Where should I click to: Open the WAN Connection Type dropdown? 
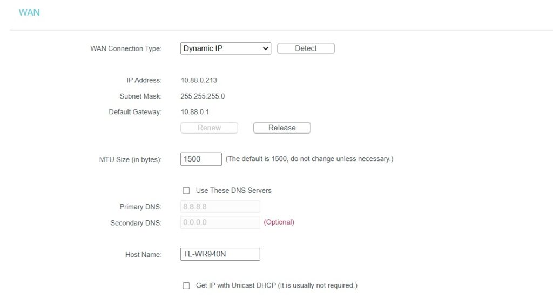(x=225, y=48)
